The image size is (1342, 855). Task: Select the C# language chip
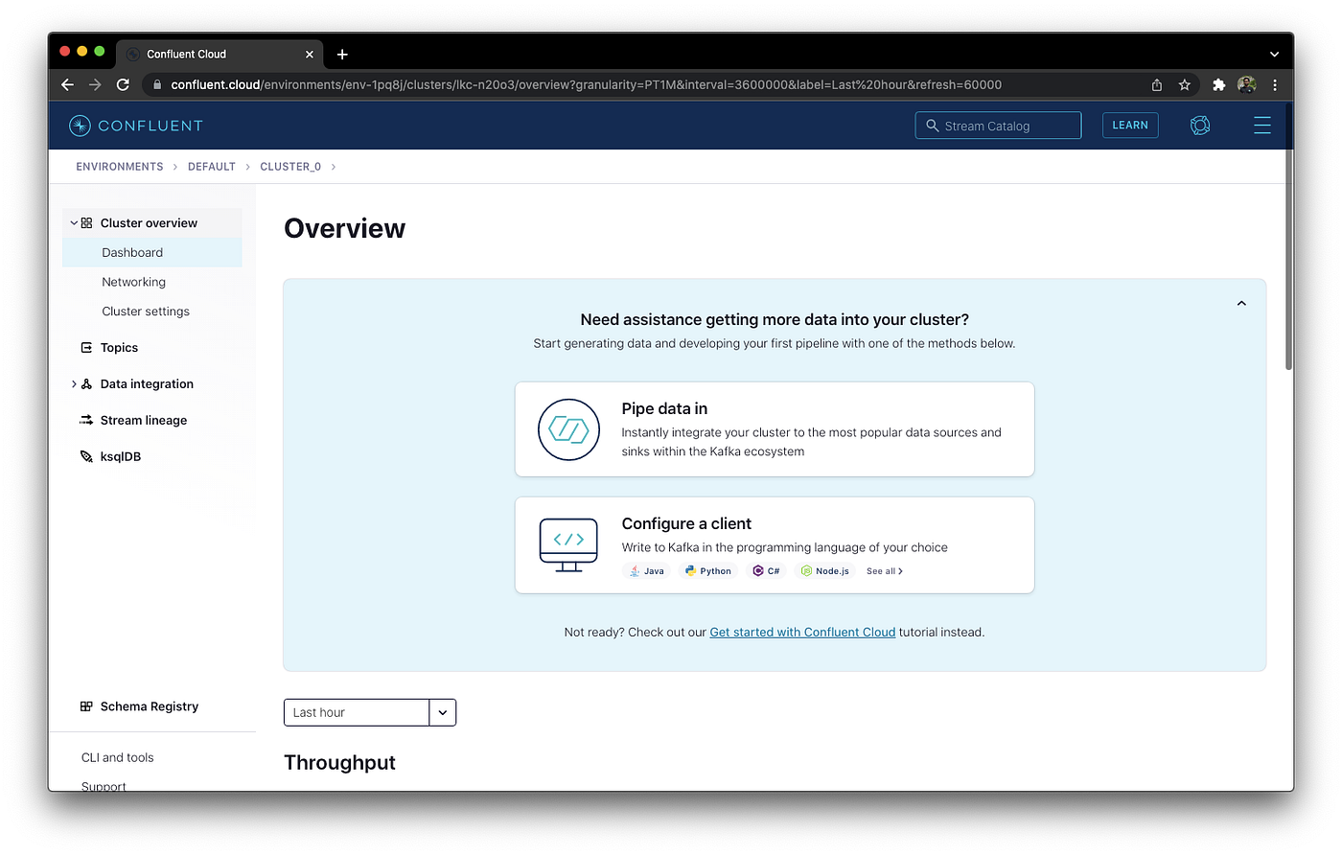[766, 571]
